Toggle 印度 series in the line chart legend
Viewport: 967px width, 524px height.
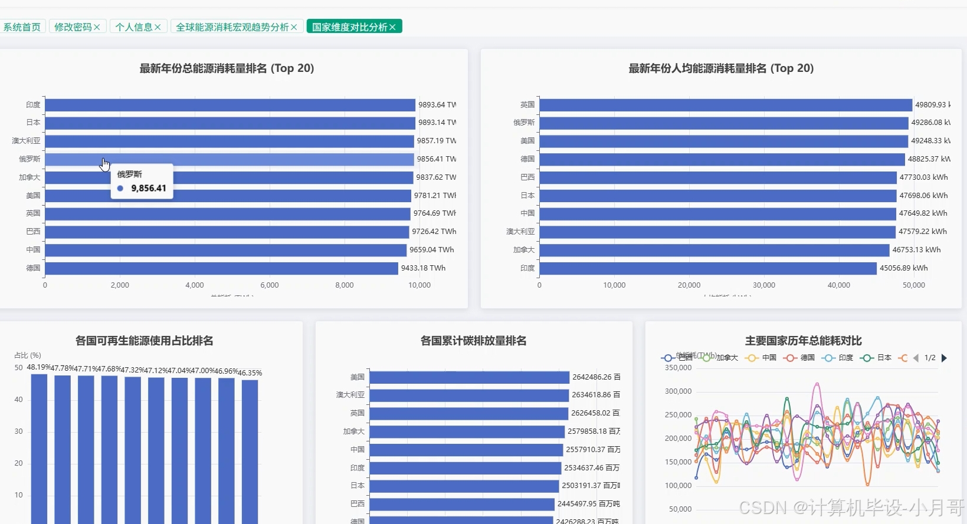(838, 358)
